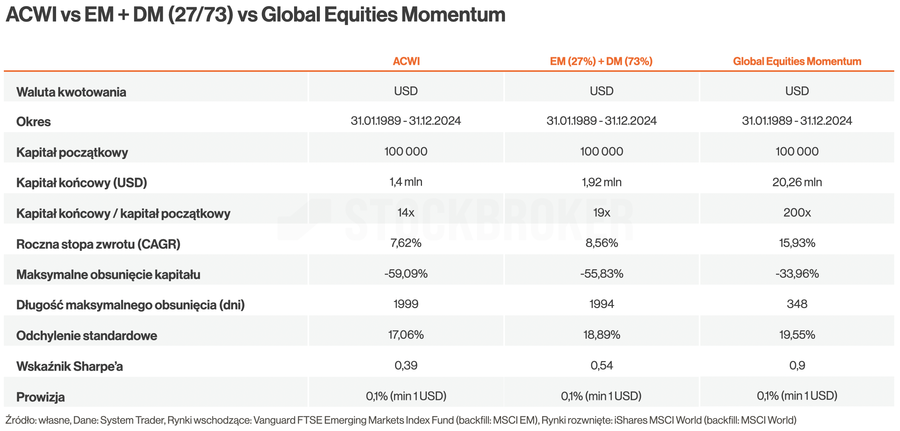Click the Maksymalne obsunięcie kapitału row label
This screenshot has width=900, height=431.
108,275
